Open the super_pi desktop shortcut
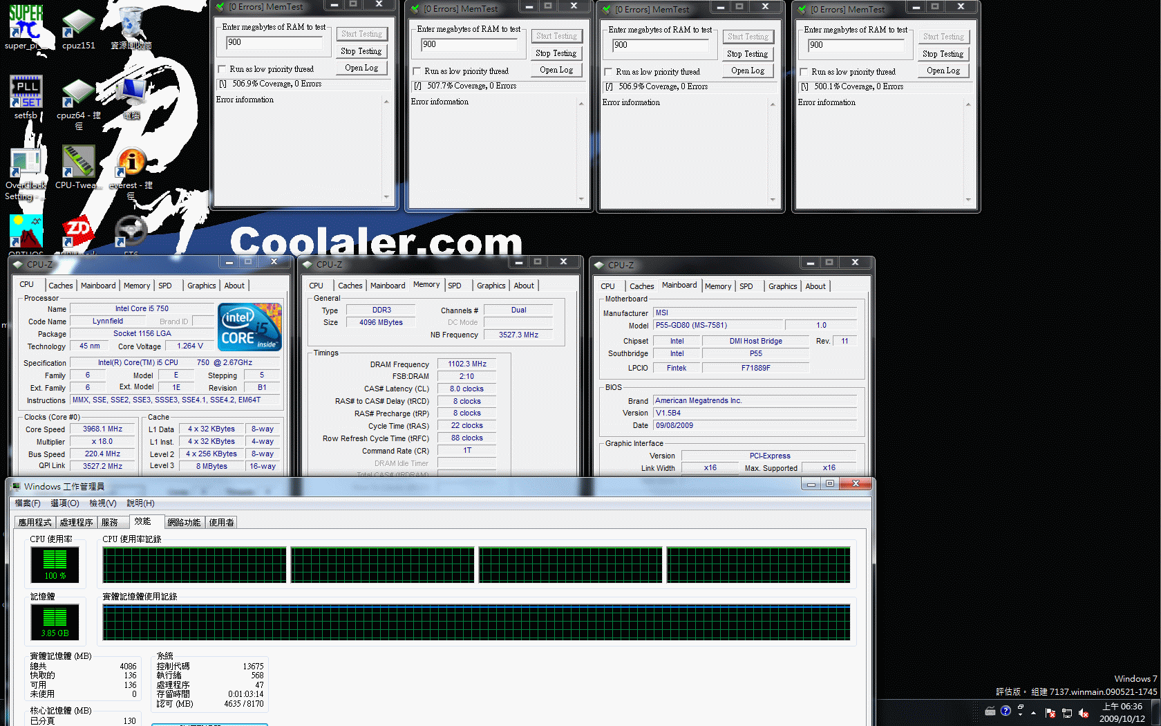This screenshot has height=726, width=1161. coord(26,26)
